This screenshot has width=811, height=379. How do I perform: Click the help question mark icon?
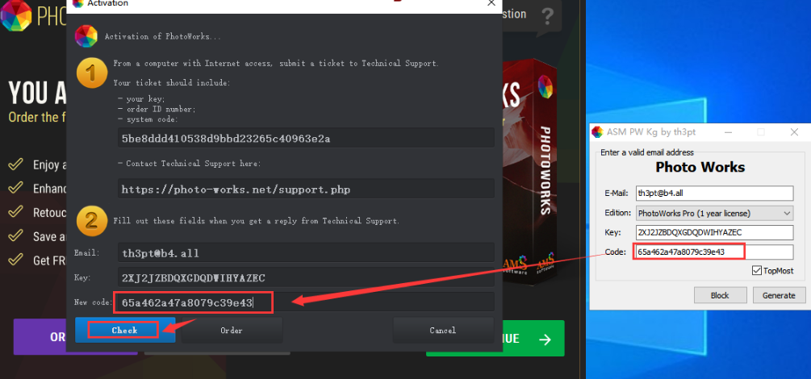pyautogui.click(x=548, y=15)
